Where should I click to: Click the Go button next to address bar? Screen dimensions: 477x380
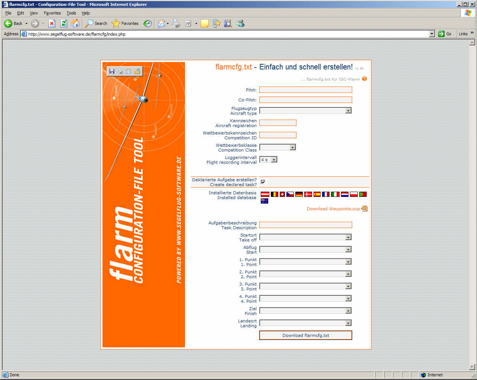click(x=445, y=34)
